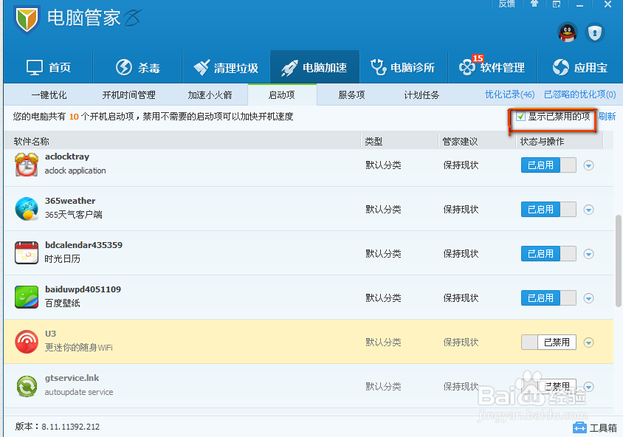Click the 管家建议 column header
The width and height of the screenshot is (623, 437).
[460, 142]
